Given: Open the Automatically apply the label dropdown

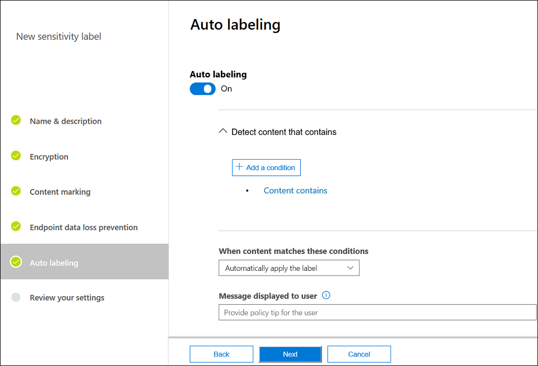Looking at the screenshot, I should tap(289, 268).
